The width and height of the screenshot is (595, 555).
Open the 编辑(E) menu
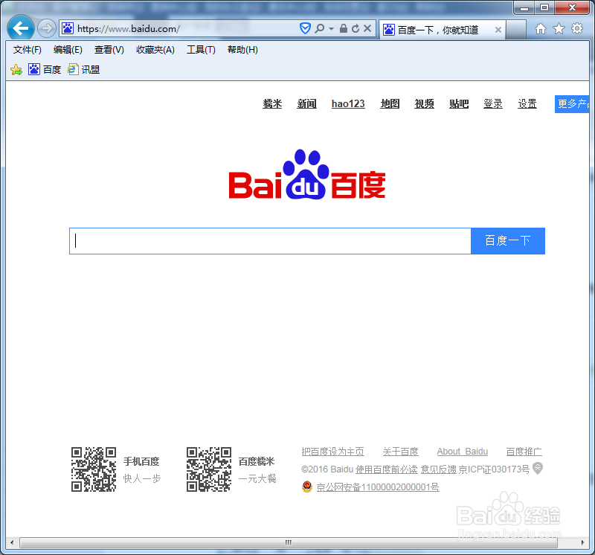point(68,50)
